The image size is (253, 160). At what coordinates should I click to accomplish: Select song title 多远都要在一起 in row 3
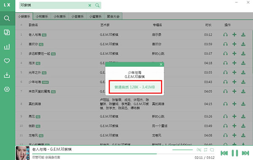39,54
